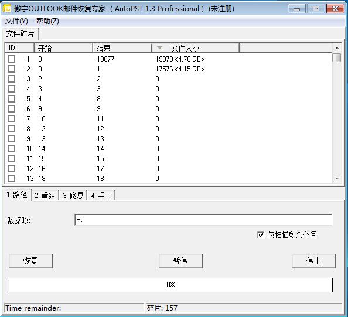Click the AutoPST application icon in title bar
The image size is (348, 317).
[6, 8]
